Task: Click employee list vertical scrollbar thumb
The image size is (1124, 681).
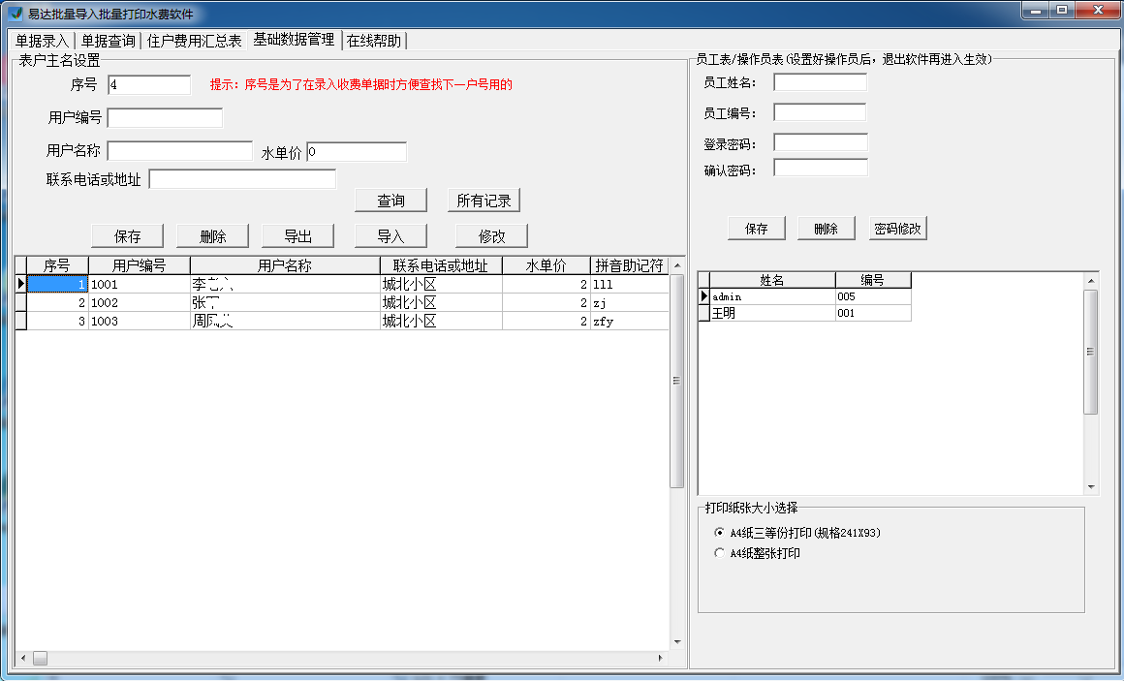Action: [x=1091, y=352]
